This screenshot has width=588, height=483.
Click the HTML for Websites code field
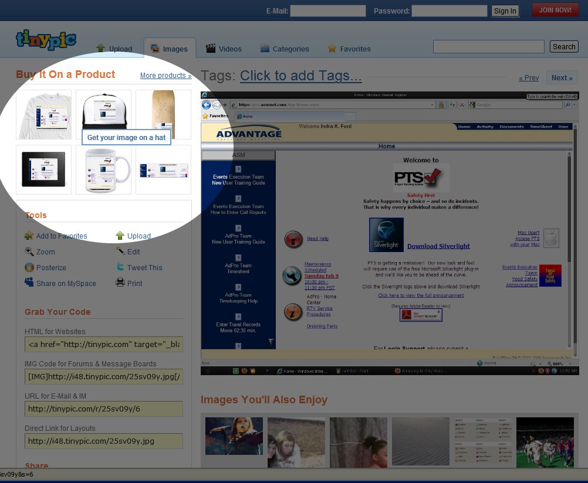click(x=103, y=345)
